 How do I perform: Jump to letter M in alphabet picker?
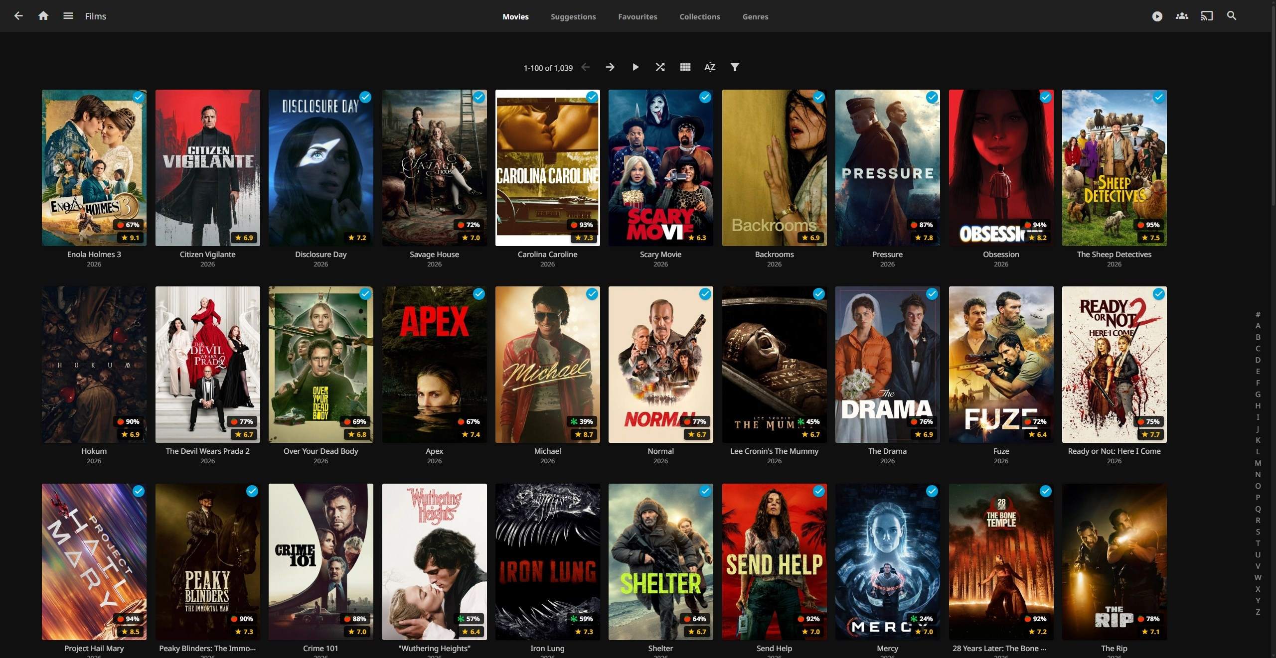tap(1258, 463)
